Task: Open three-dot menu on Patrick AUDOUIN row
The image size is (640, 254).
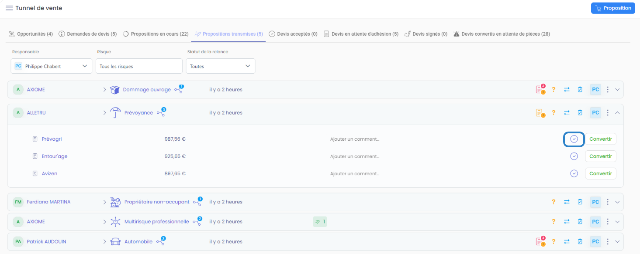Action: 608,242
